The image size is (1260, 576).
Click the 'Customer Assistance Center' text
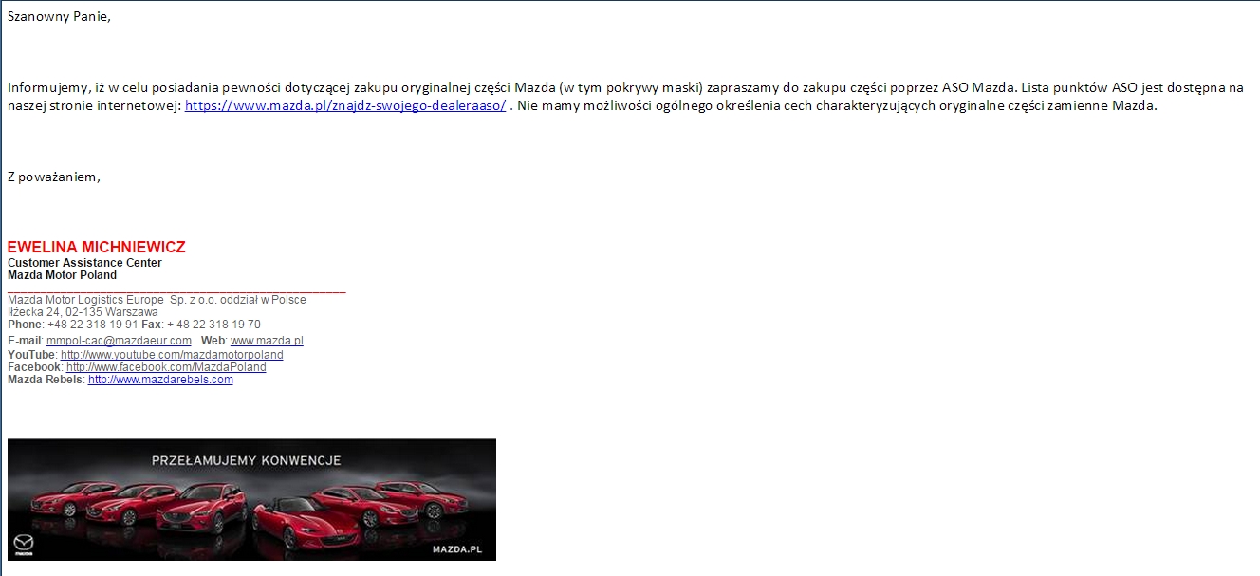click(84, 263)
